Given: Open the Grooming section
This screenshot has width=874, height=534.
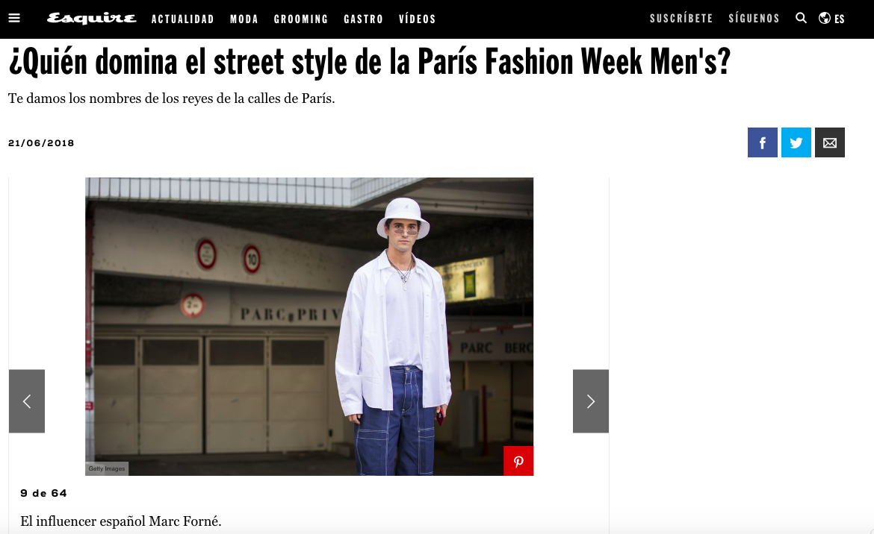Looking at the screenshot, I should point(301,19).
